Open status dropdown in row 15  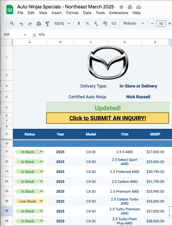(41, 192)
